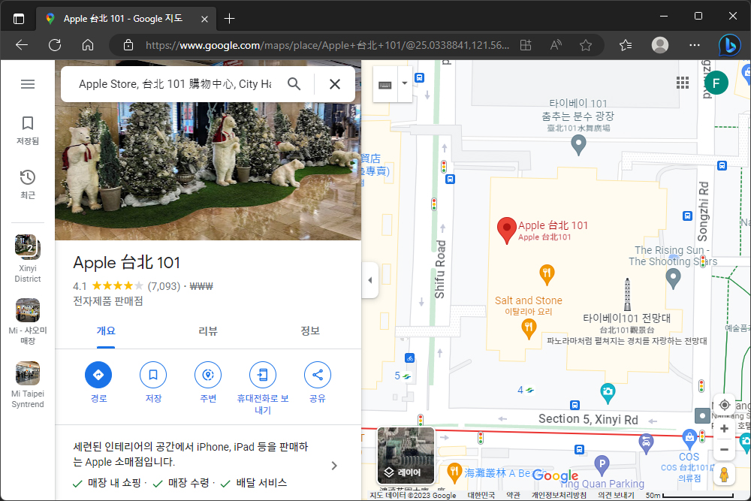751x501 pixels.
Task: Click the Google Maps search text field
Action: pyautogui.click(x=175, y=84)
